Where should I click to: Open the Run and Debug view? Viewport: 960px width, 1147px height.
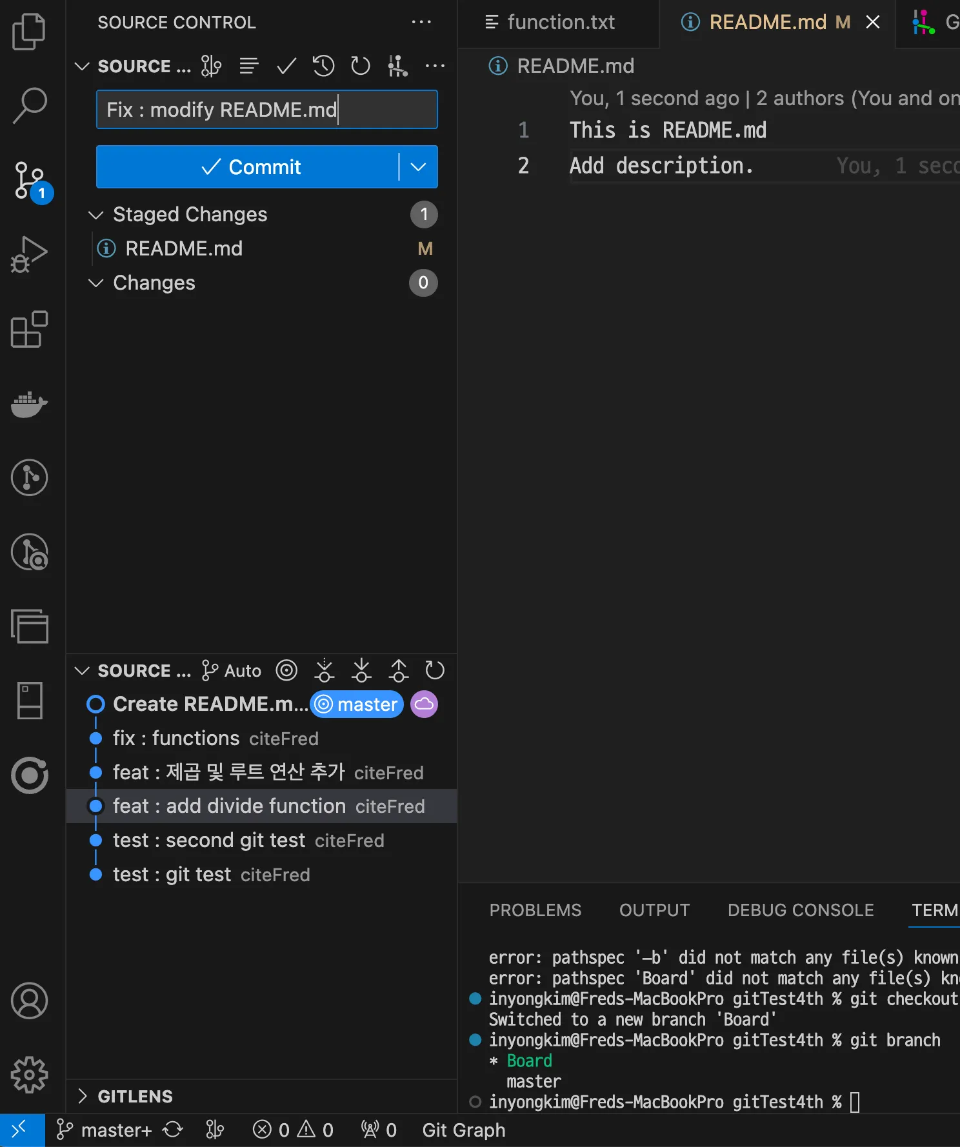pyautogui.click(x=29, y=254)
